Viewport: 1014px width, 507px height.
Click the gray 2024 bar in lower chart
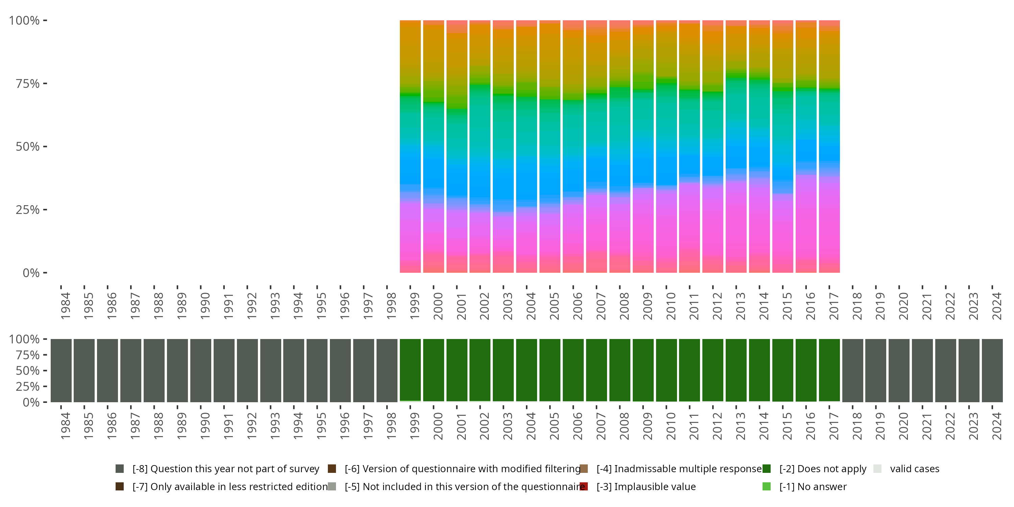(x=992, y=370)
